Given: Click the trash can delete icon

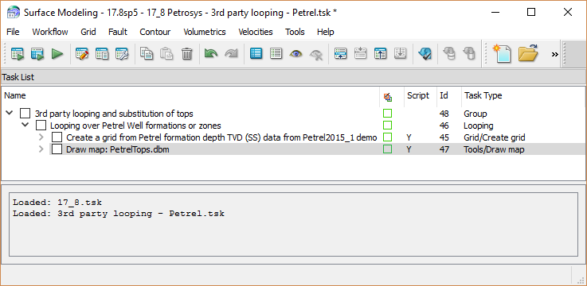Looking at the screenshot, I should pos(186,54).
